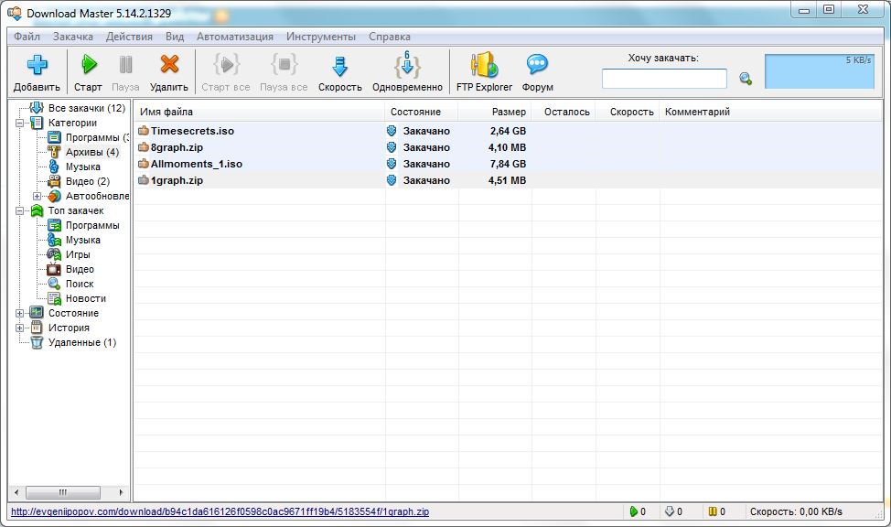The image size is (891, 527).
Task: Start download with green Старт icon
Action: click(88, 64)
